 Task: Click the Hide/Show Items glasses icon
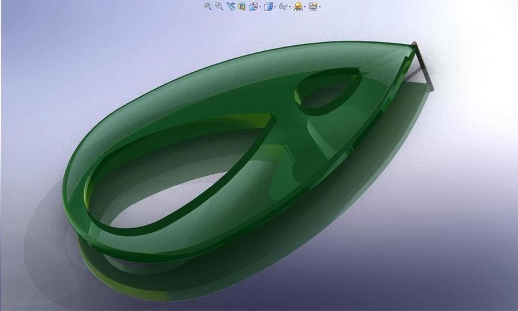click(x=283, y=6)
